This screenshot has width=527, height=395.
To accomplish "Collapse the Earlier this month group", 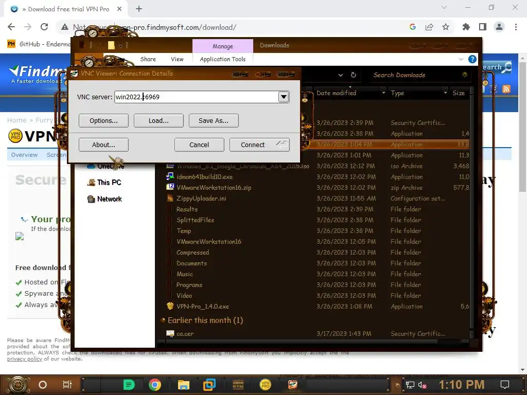I will [x=163, y=320].
